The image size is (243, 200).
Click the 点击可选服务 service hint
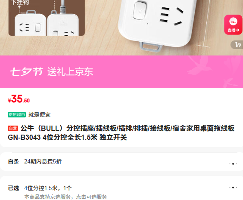click(x=91, y=197)
